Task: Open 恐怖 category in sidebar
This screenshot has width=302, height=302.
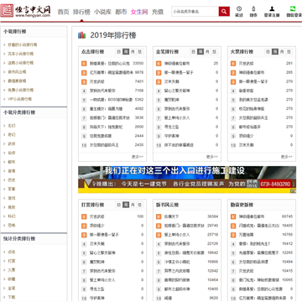Action: pos(12,225)
